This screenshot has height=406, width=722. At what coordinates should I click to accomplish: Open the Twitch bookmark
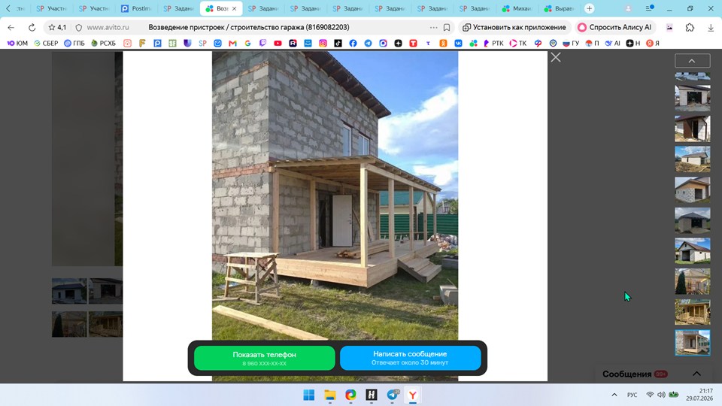coord(262,43)
